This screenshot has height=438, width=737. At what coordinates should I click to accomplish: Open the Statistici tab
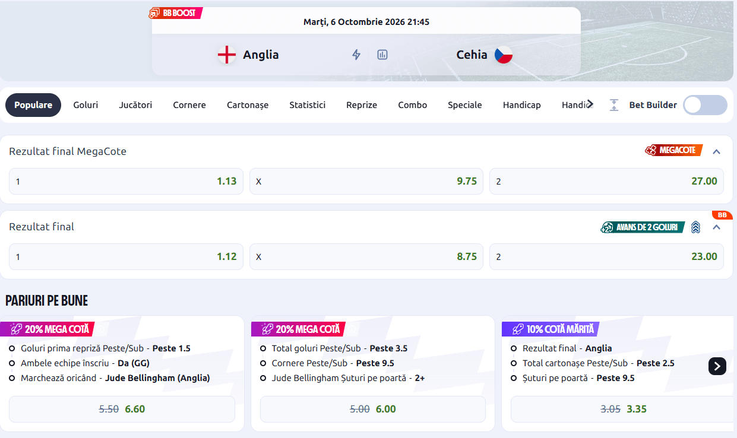[308, 105]
